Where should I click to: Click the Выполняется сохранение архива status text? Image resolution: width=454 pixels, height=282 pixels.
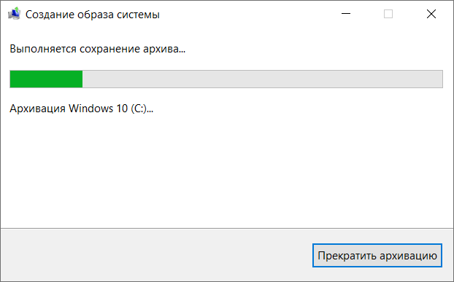(x=97, y=49)
